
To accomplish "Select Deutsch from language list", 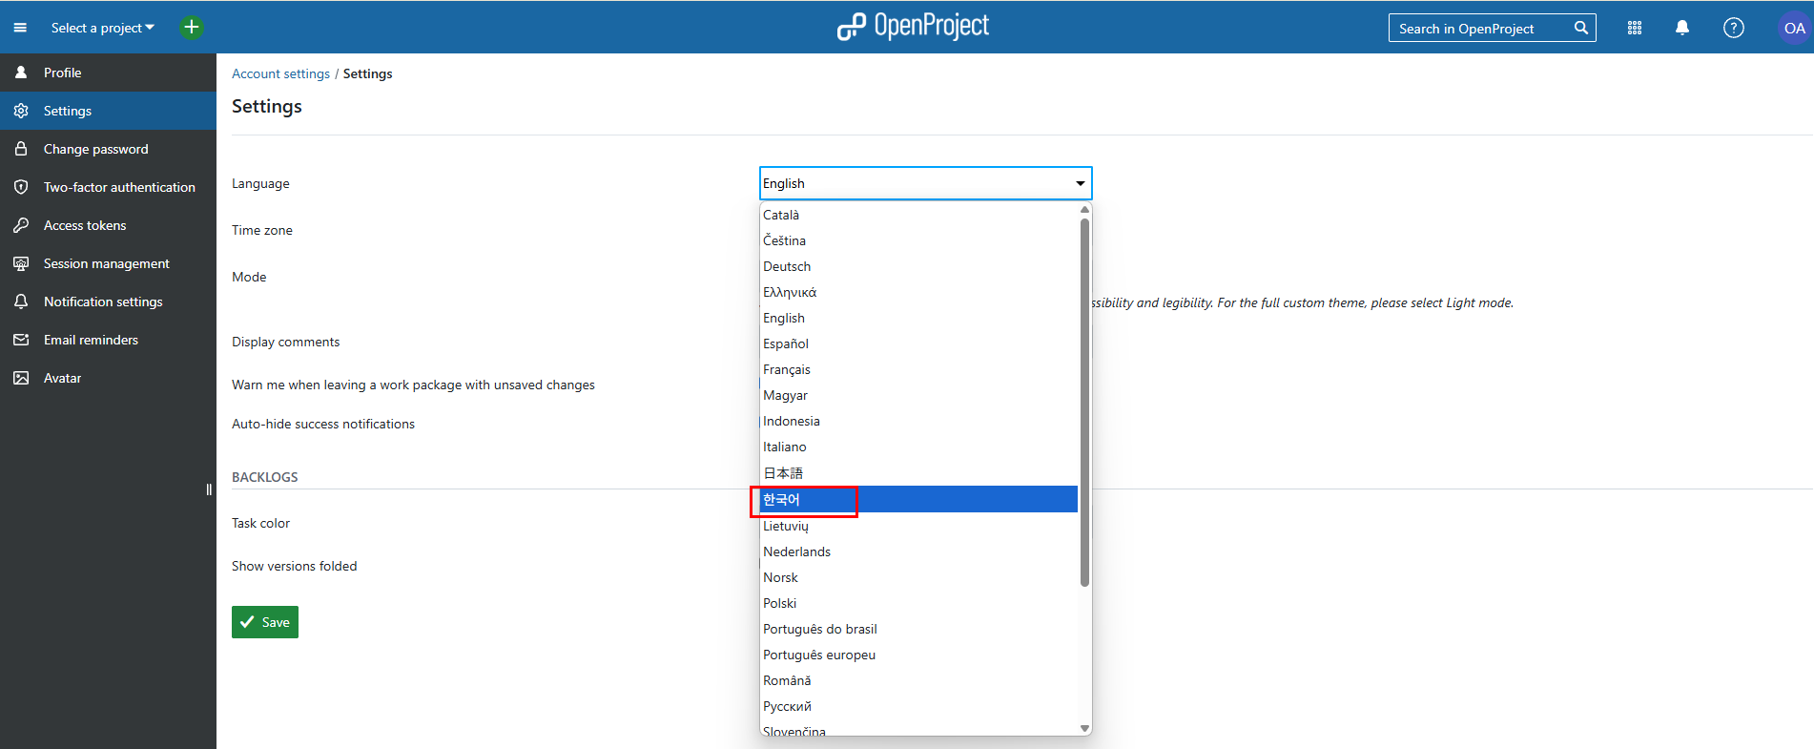I will point(919,266).
